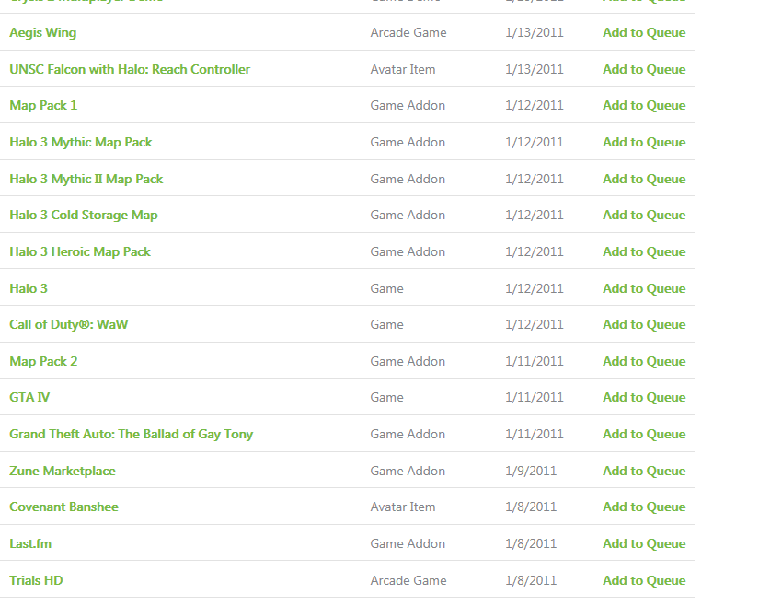Open the Halo 3 Mythic Map Pack link
Image resolution: width=759 pixels, height=606 pixels.
[81, 142]
